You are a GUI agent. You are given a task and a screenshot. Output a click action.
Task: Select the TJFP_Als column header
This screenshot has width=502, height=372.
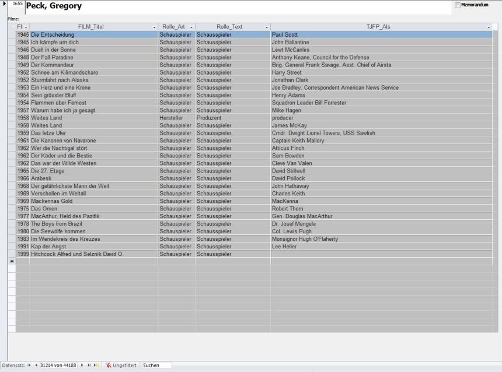(x=377, y=27)
